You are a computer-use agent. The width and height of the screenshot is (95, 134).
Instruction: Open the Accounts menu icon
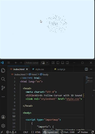point(3,117)
